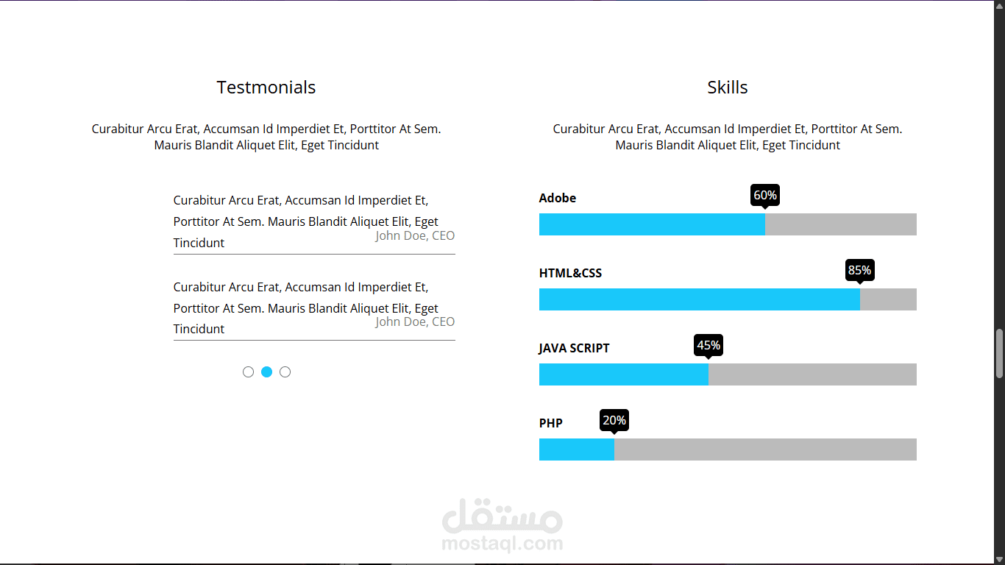Viewport: 1005px width, 565px height.
Task: Click the JAVA SCRIPT skill progress bar
Action: 728,374
